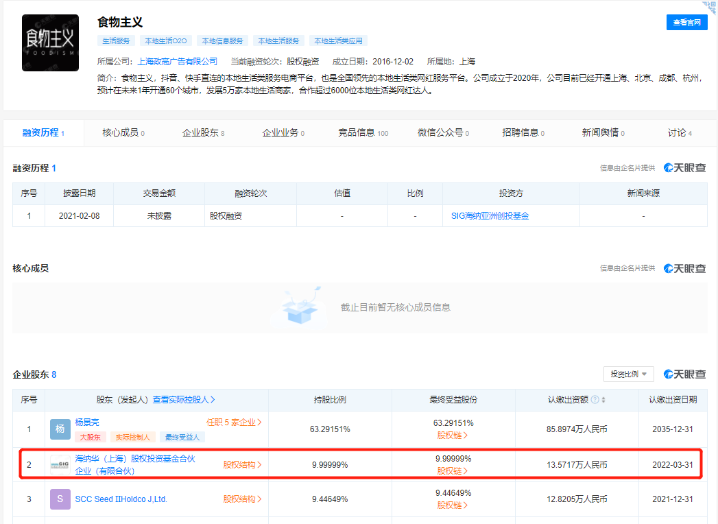Screen dimensions: 718x524
Task: Click the S avatar of SCC Seed IIHoldco
Action: 60,499
